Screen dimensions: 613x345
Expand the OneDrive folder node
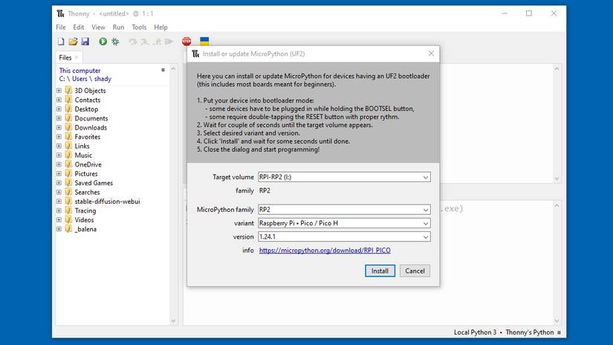59,164
